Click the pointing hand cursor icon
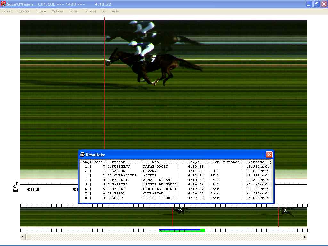 coord(16,186)
